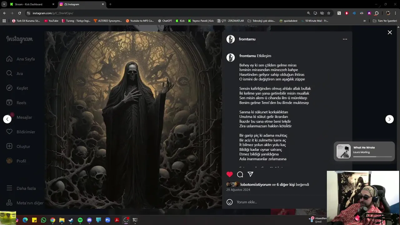Click the Instagram logo
The height and width of the screenshot is (225, 400).
19,39
